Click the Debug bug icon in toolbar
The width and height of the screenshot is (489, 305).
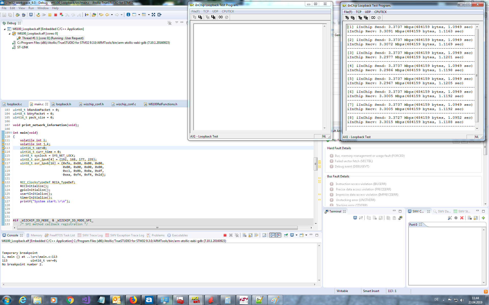[x=18, y=15]
